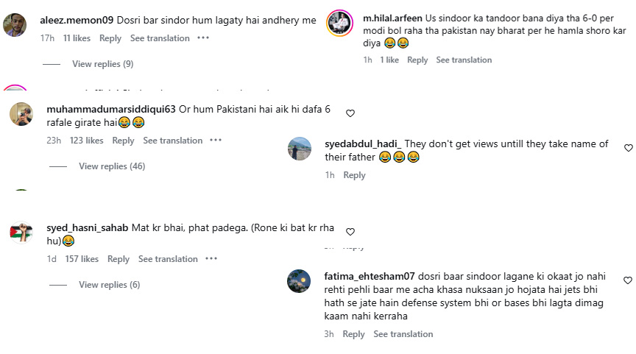Like muhammadumarsiddiqui63's comment with the heart

coord(350,113)
